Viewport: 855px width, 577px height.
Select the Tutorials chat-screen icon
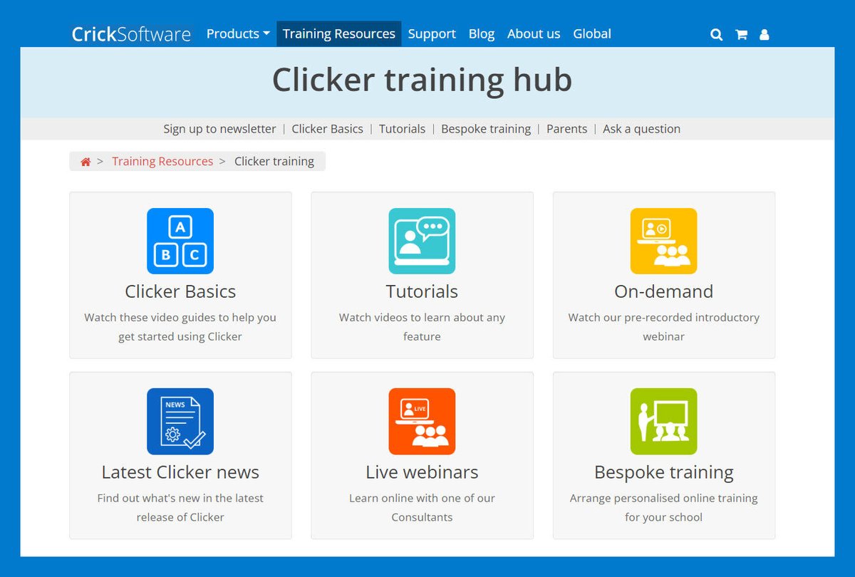(422, 241)
